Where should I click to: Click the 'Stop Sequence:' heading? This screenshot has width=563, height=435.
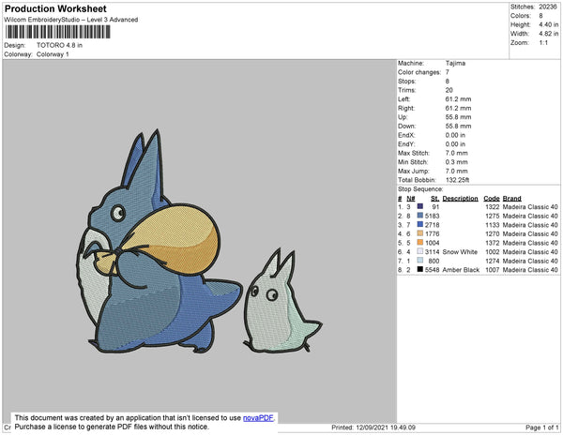click(x=420, y=189)
